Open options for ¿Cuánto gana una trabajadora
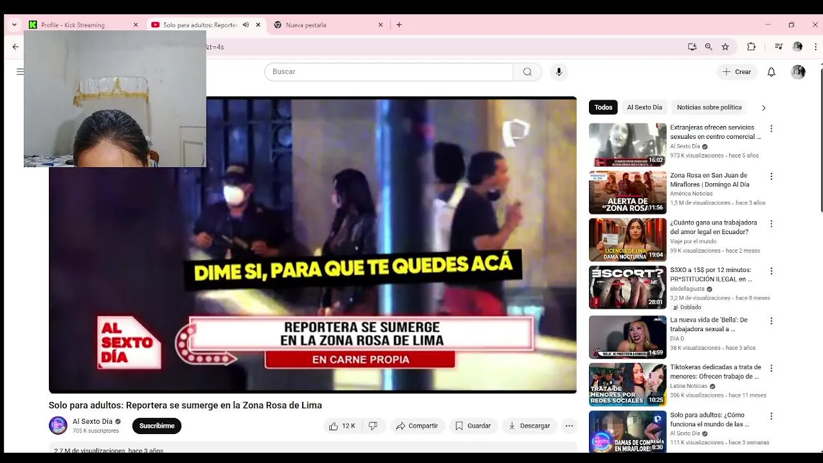 pos(772,224)
